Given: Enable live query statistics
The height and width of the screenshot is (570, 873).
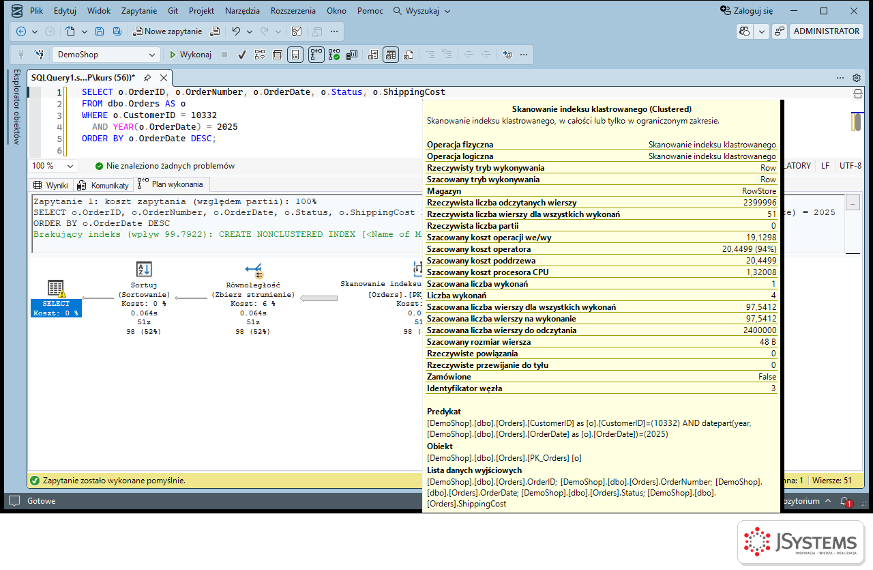Looking at the screenshot, I should pos(334,55).
